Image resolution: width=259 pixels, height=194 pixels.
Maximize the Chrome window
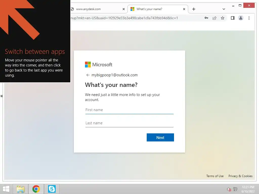coord(240,6)
